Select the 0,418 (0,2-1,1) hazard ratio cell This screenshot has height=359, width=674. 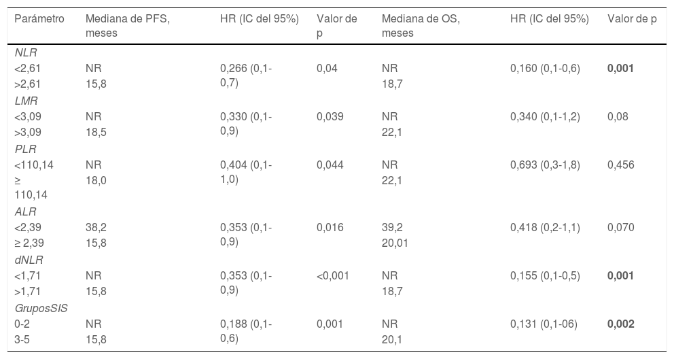point(545,228)
